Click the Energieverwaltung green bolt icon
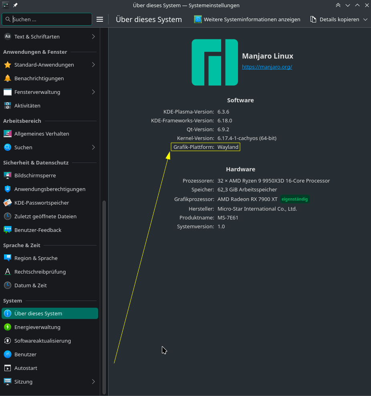The height and width of the screenshot is (396, 371). click(x=8, y=327)
